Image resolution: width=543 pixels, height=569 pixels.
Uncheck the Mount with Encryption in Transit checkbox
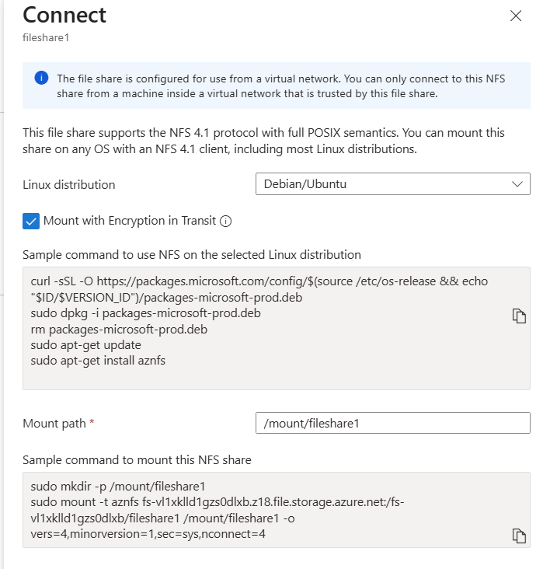click(x=31, y=221)
